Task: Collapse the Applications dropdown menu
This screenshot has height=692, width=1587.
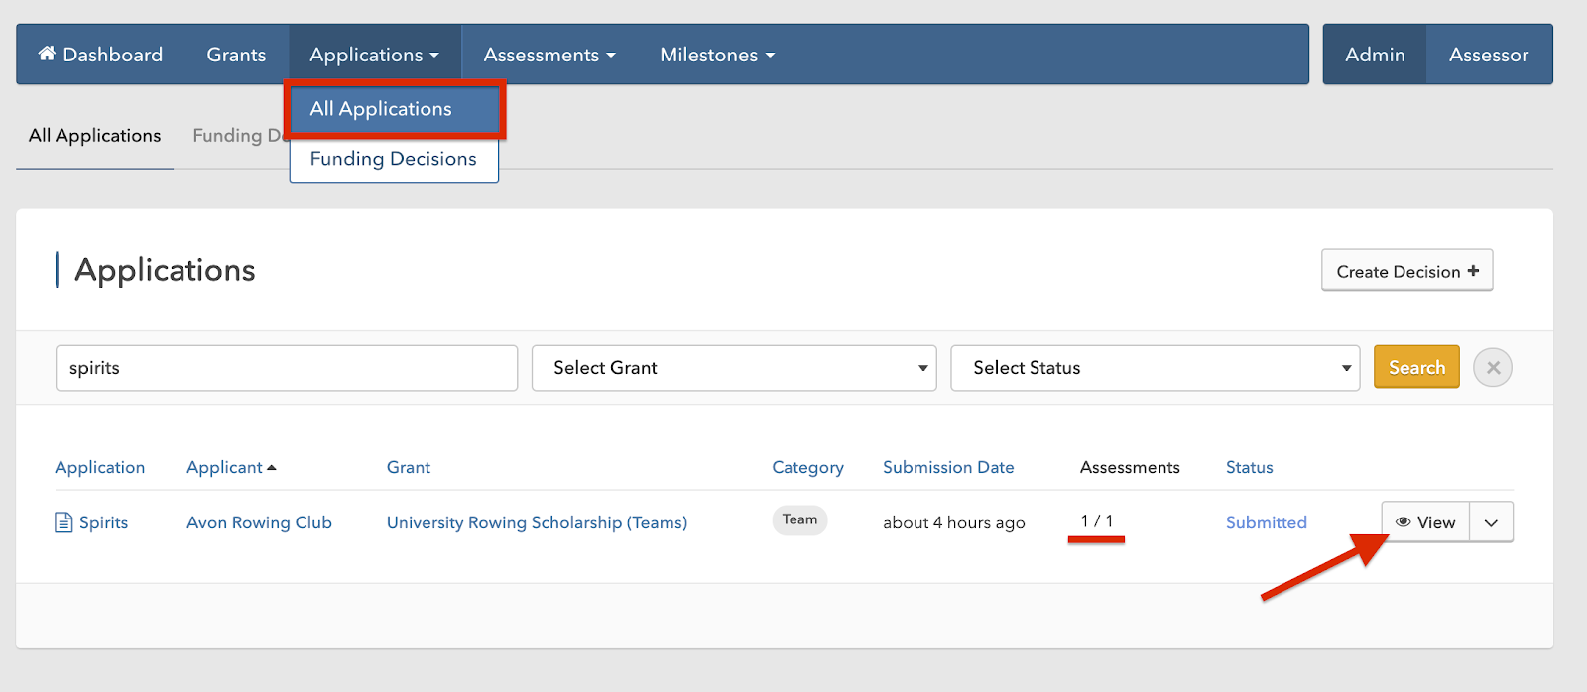Action: pos(374,55)
